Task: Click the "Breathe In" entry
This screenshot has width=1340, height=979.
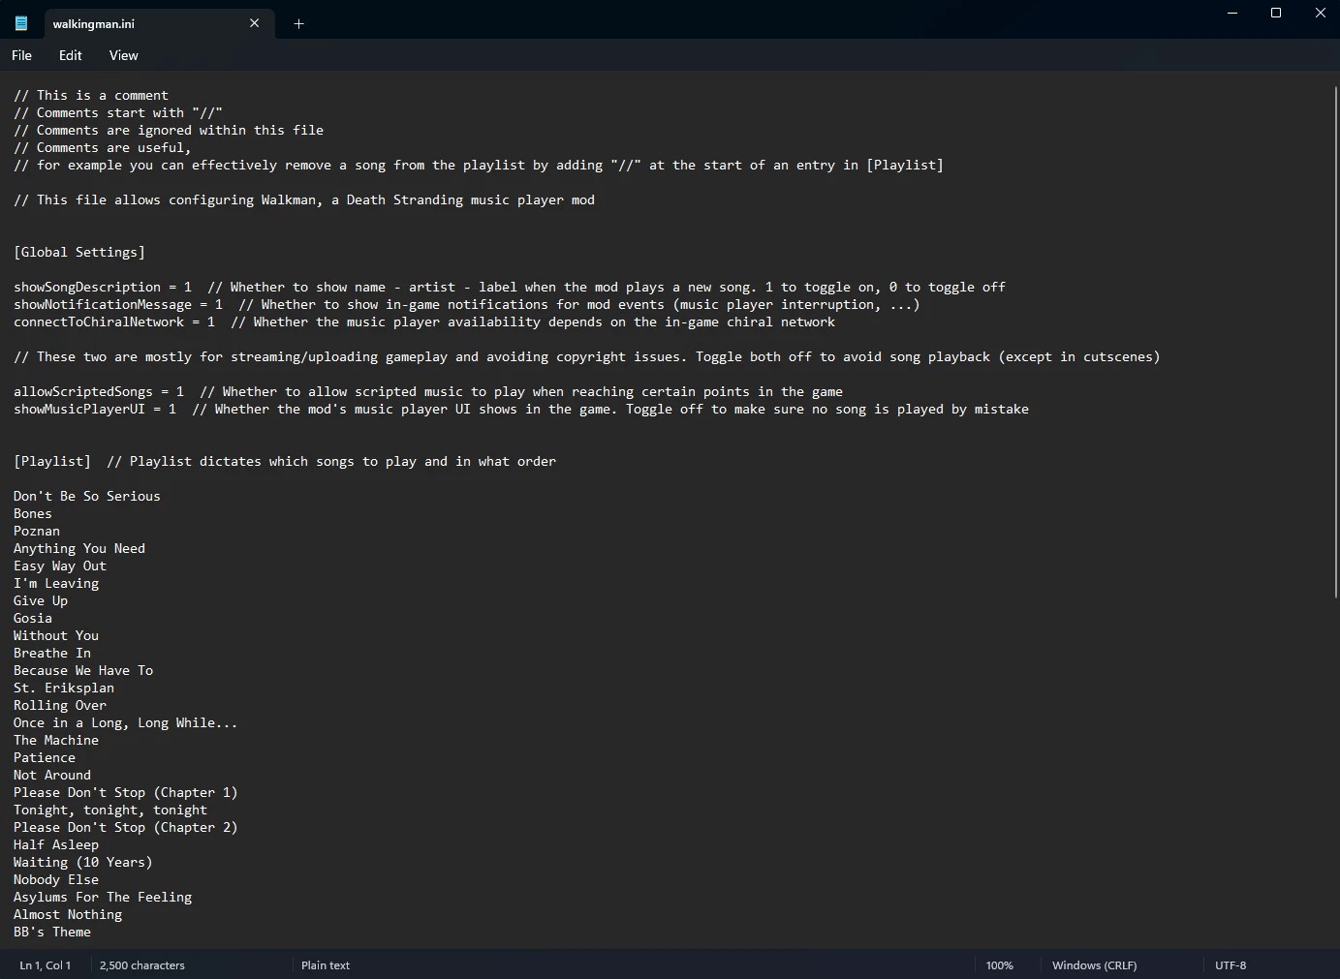Action: tap(52, 653)
